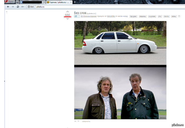Click the s.pikabu.ru source label
The height and width of the screenshot is (128, 185).
(x=91, y=13)
